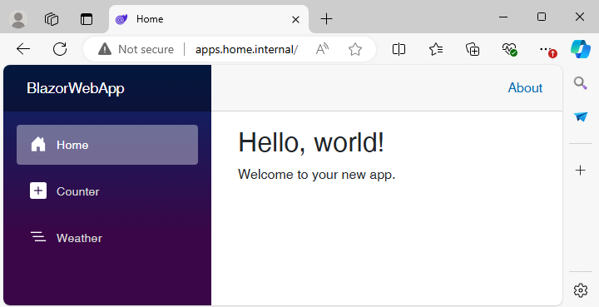This screenshot has width=599, height=307.
Task: Go to Counter page in nav
Action: tap(107, 191)
